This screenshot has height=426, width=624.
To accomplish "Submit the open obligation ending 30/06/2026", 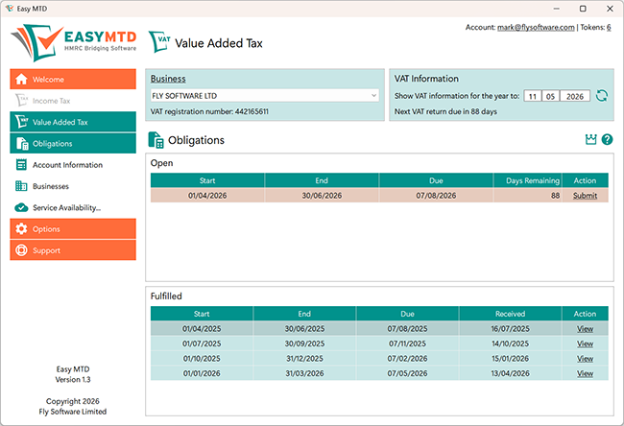I will [585, 196].
